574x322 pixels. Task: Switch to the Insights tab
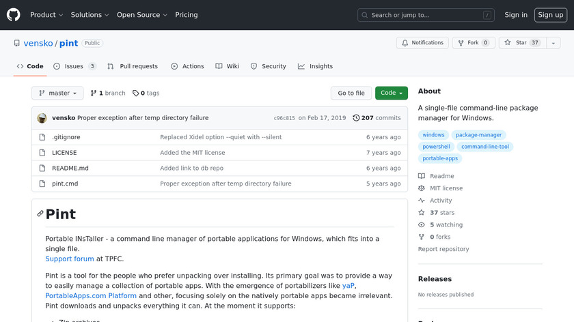[x=315, y=66]
